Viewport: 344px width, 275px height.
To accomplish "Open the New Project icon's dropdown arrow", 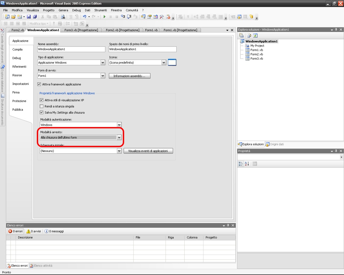I will 24,17.
